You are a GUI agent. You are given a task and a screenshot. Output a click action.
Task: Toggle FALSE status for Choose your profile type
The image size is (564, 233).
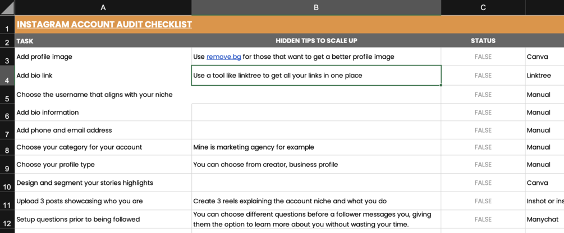483,165
